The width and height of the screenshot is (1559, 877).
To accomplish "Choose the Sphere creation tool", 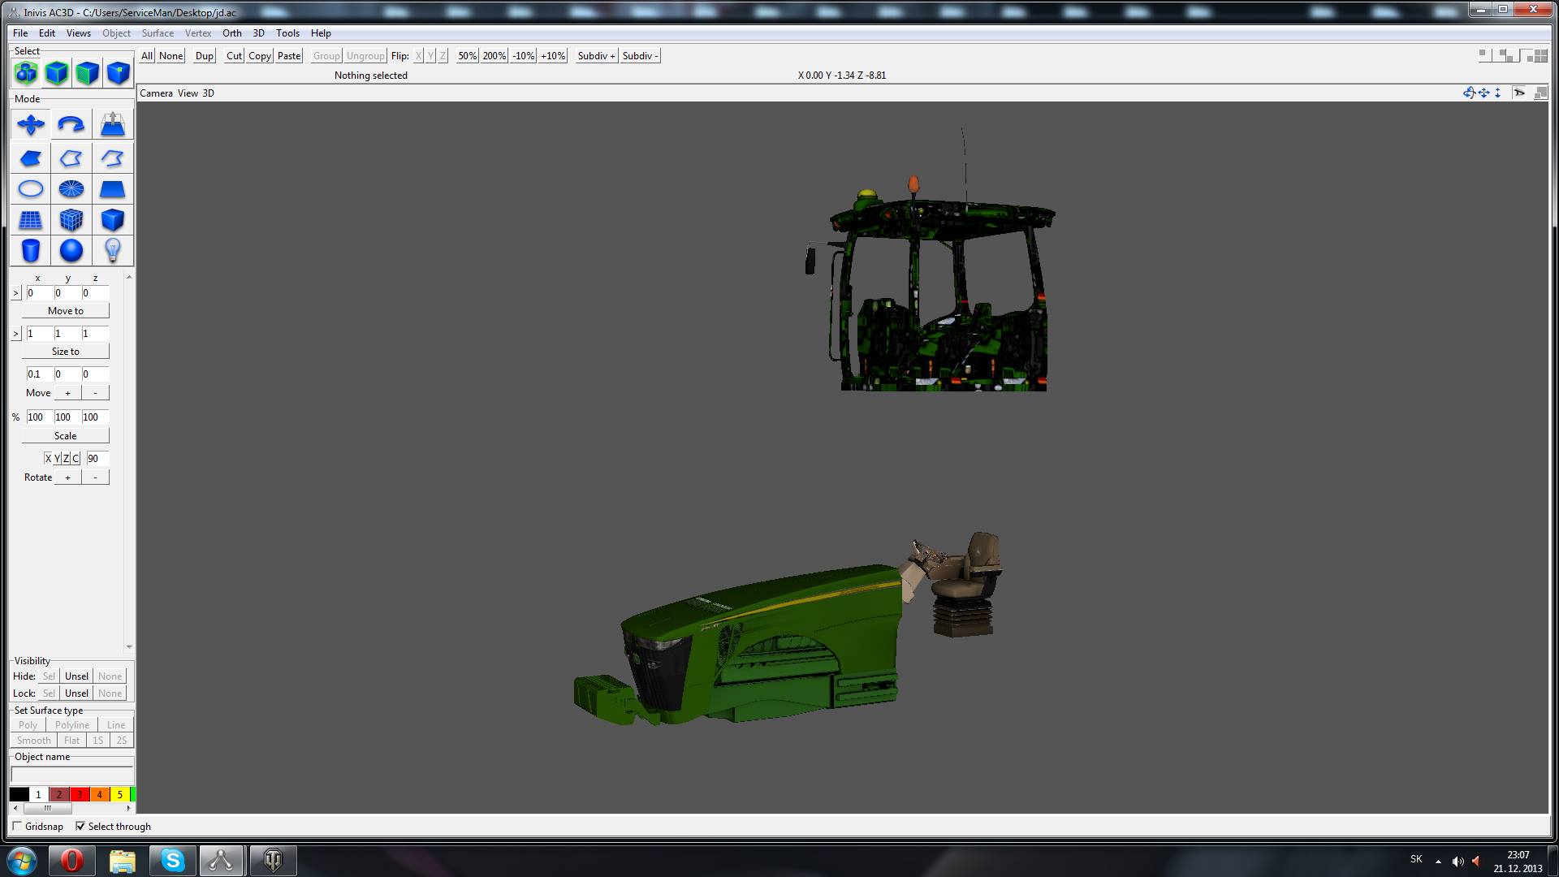I will [x=71, y=251].
